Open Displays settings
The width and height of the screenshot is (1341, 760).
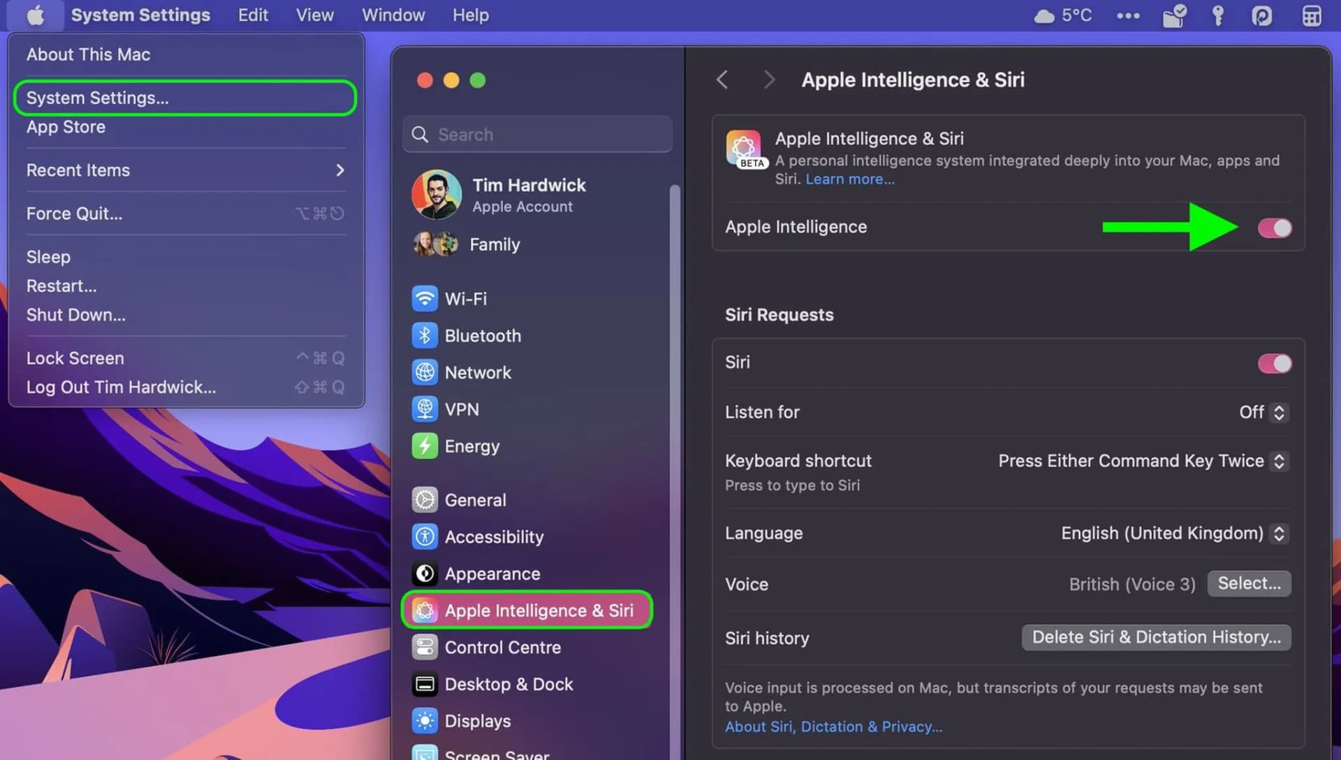(x=478, y=720)
